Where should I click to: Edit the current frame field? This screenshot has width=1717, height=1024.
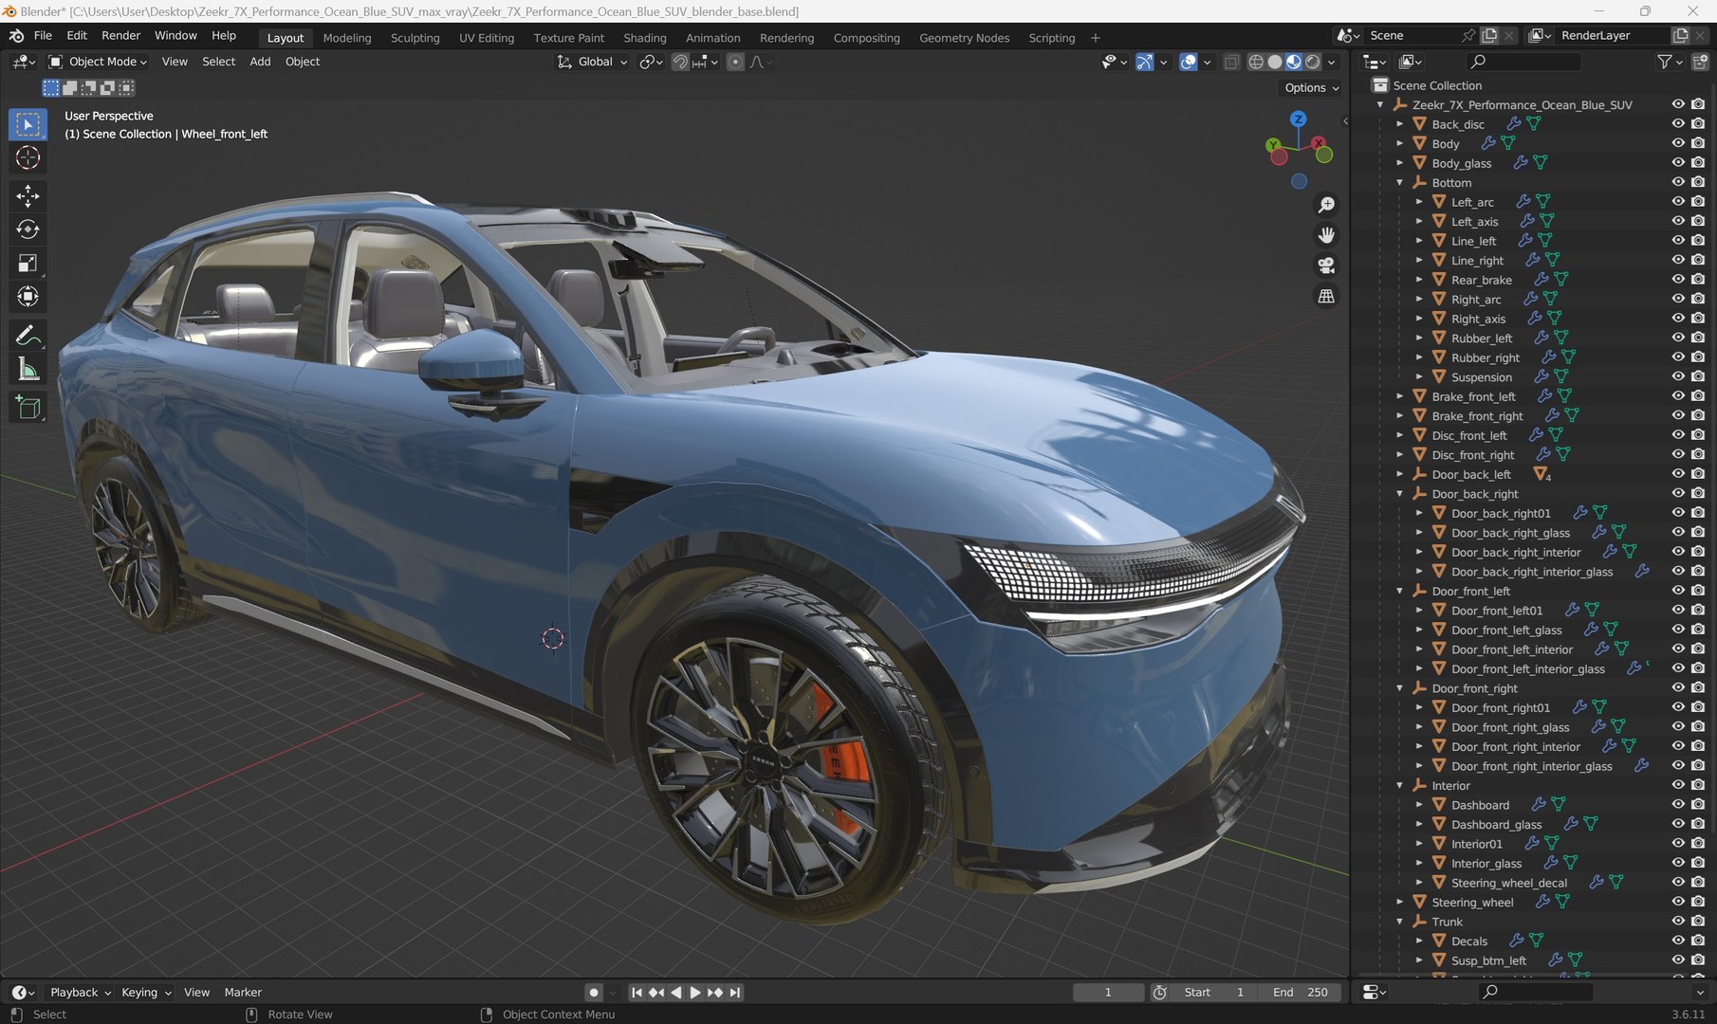(x=1108, y=993)
